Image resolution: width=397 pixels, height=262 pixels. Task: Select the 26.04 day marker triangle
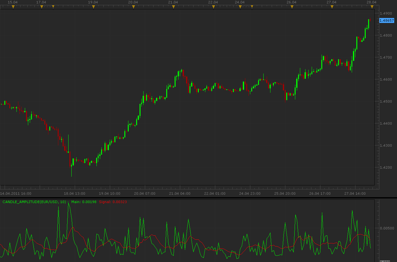[x=292, y=7]
